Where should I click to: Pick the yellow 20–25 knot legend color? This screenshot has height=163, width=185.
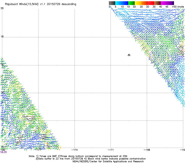pyautogui.click(x=138, y=3)
